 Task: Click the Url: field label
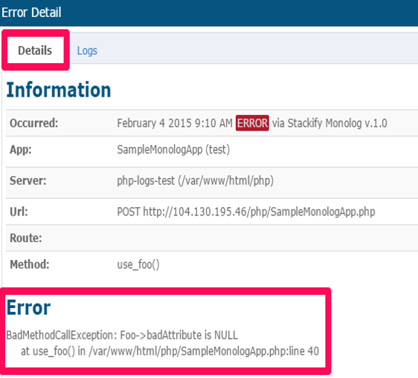coord(19,212)
